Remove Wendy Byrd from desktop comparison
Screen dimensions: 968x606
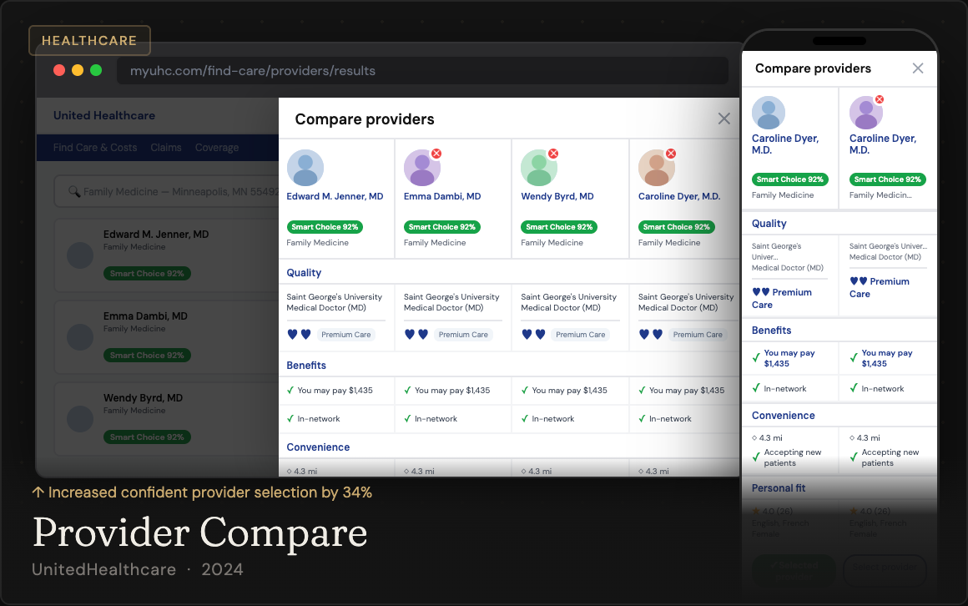pos(553,154)
